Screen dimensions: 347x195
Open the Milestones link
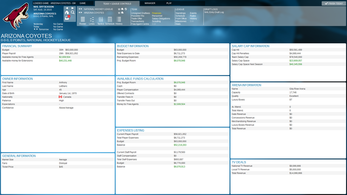coord(181,21)
